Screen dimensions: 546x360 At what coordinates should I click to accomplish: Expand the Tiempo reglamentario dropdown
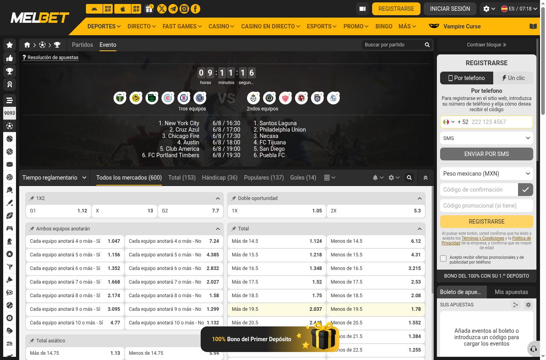54,178
